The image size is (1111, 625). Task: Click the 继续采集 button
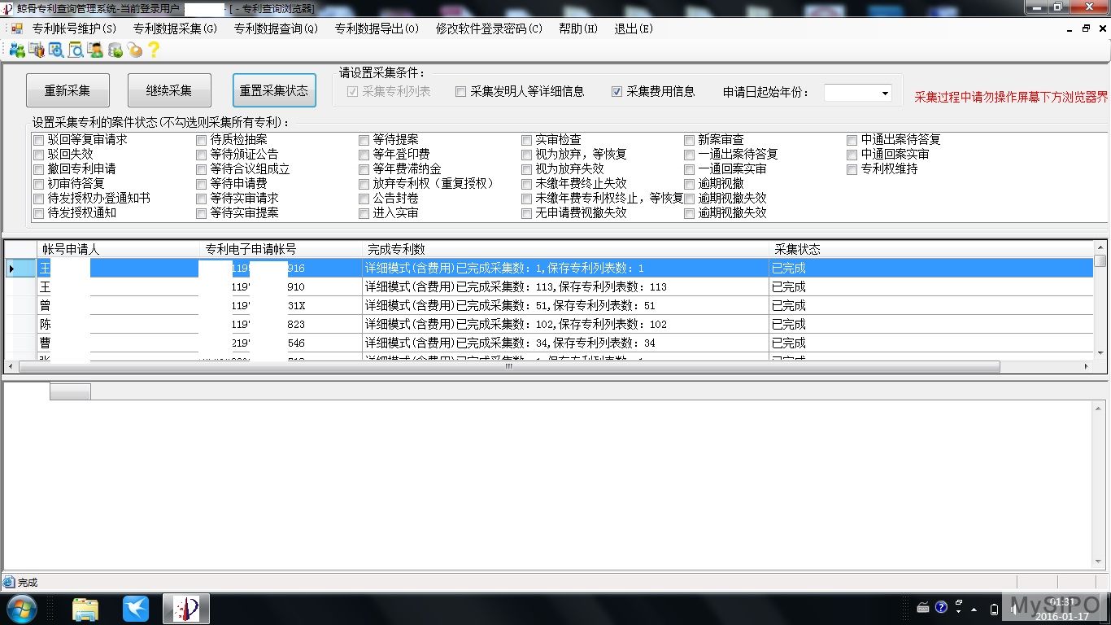(169, 90)
